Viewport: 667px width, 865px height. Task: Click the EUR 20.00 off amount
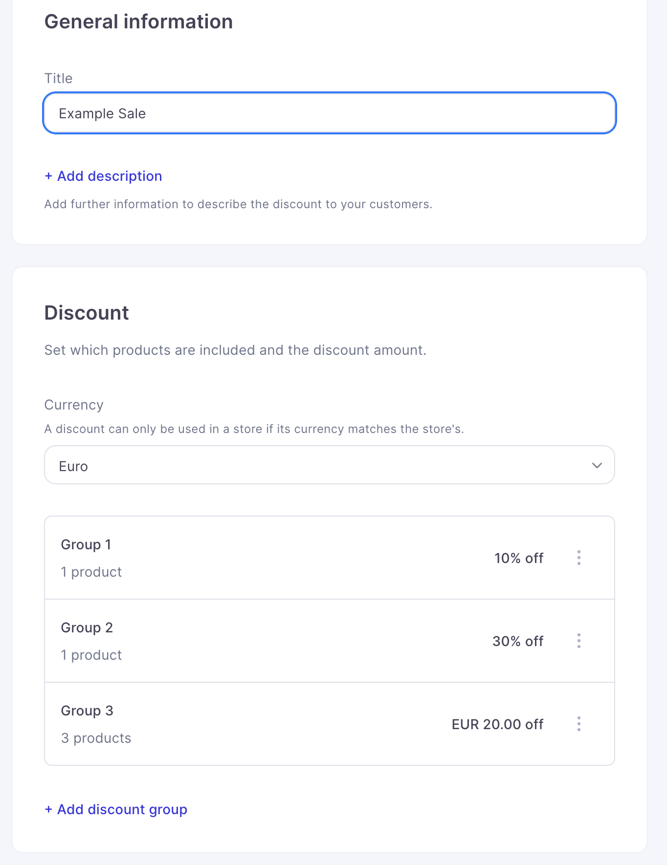(497, 724)
